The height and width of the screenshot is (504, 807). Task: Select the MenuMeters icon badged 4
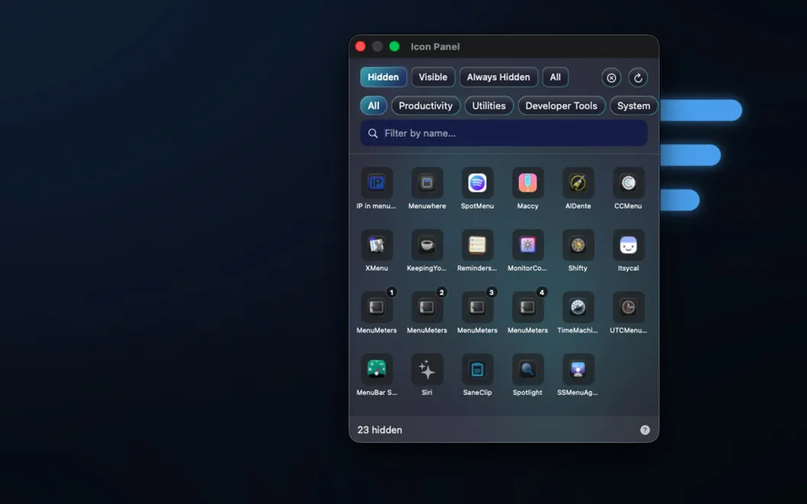click(x=527, y=308)
